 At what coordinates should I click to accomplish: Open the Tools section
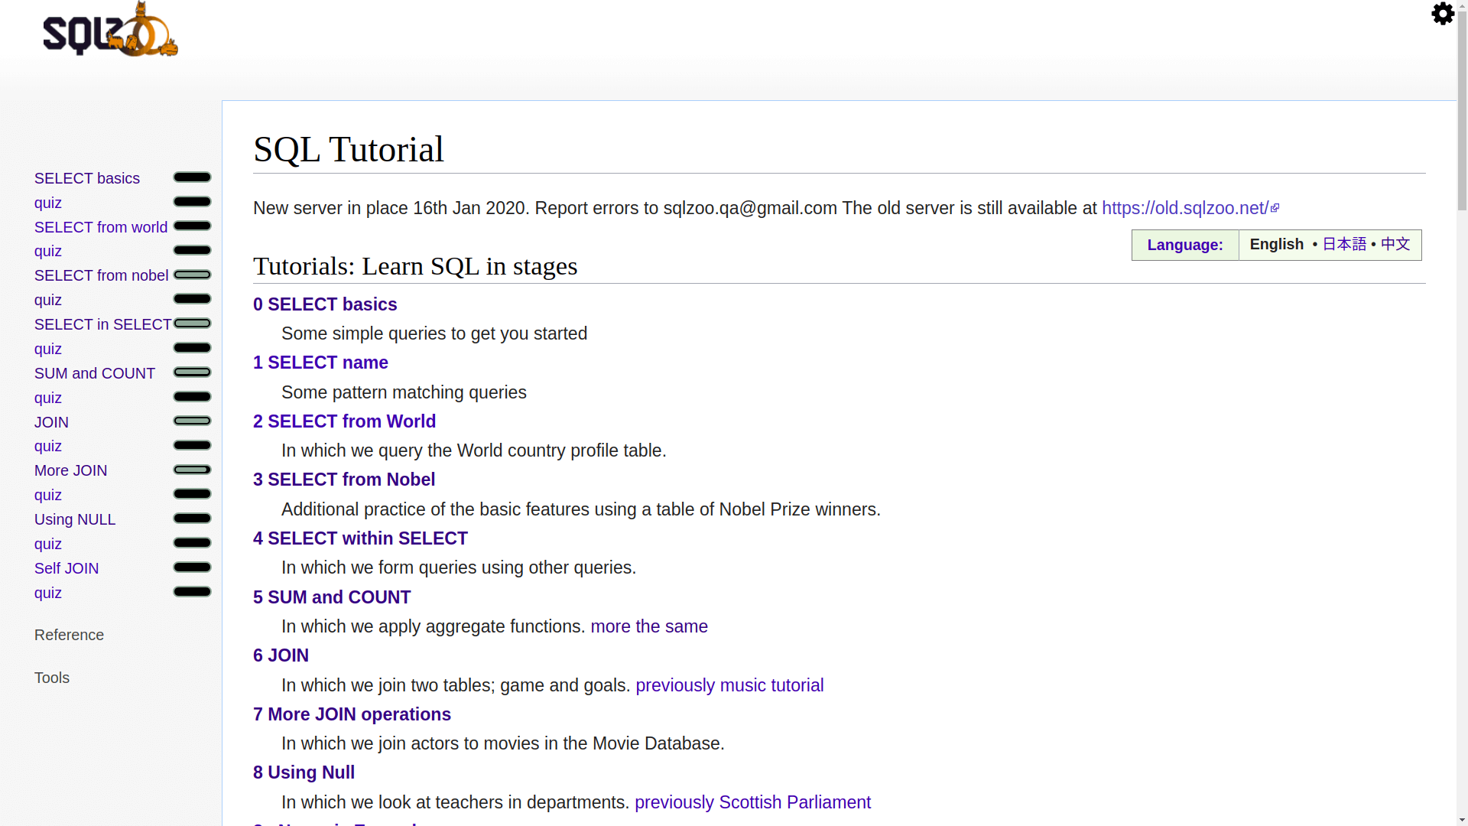[51, 678]
